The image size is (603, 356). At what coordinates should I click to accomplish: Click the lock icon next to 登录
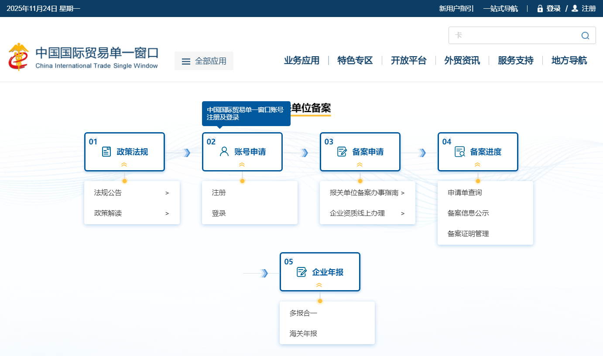pos(540,9)
